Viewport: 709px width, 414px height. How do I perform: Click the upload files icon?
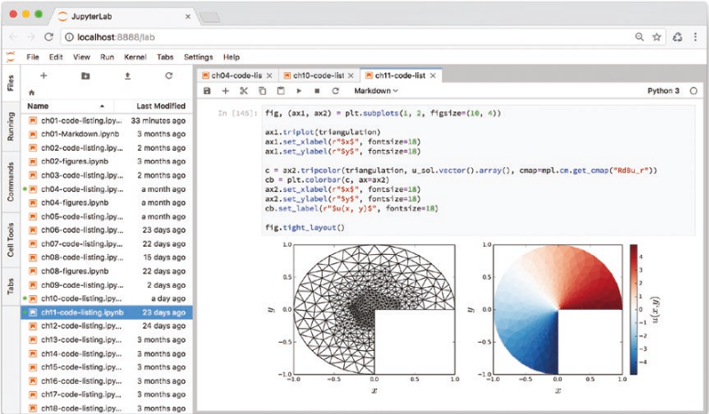click(x=127, y=76)
